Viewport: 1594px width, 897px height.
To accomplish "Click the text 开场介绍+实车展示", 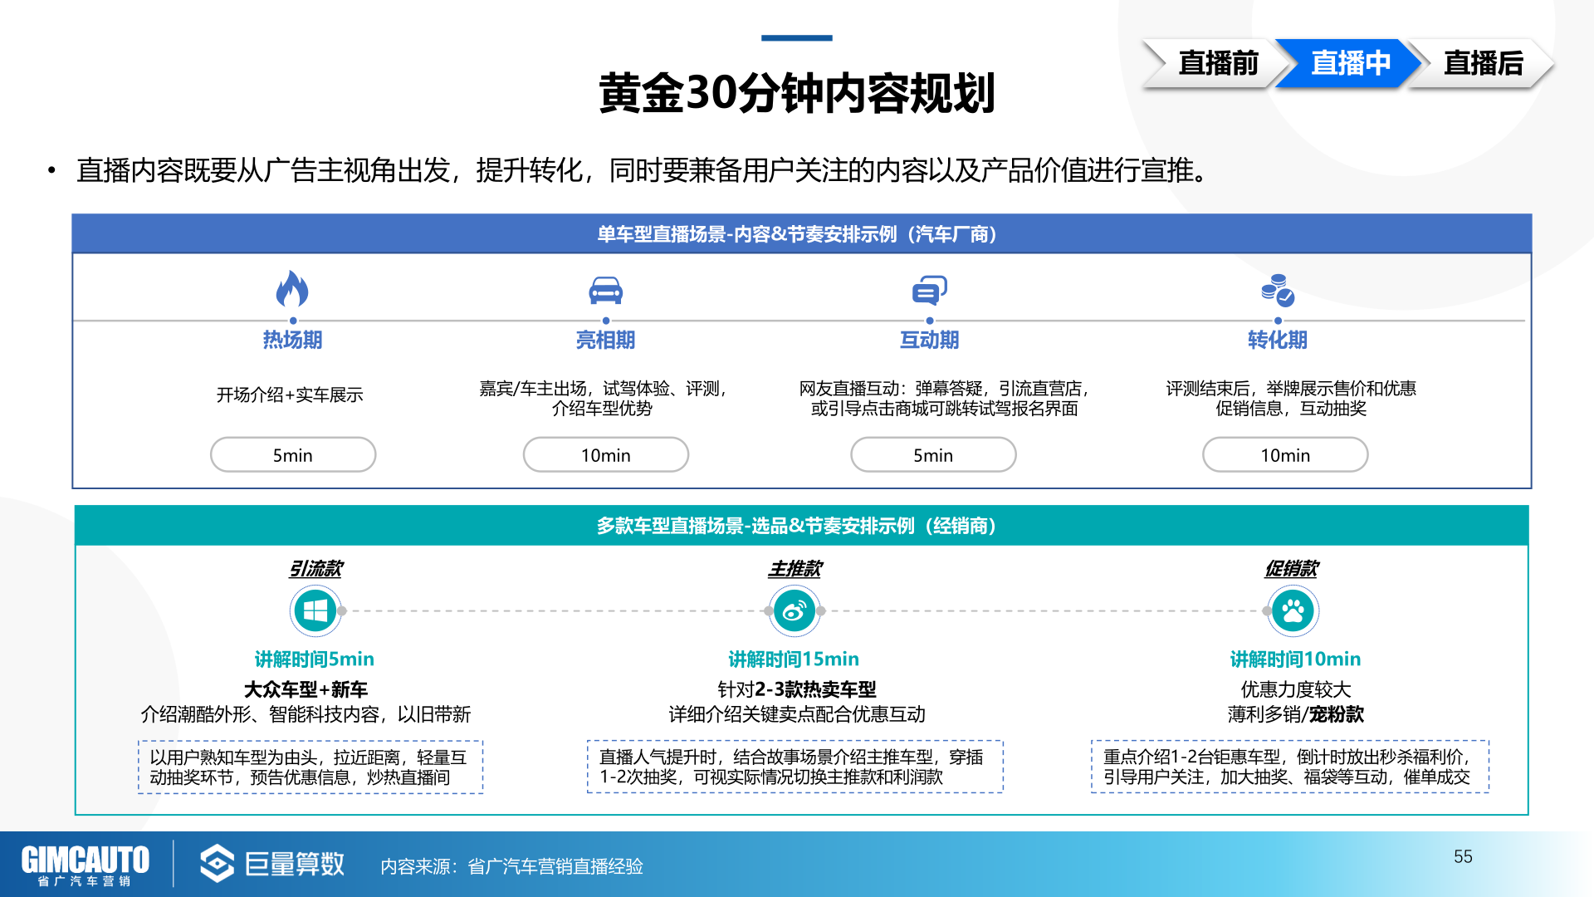I will pyautogui.click(x=290, y=395).
